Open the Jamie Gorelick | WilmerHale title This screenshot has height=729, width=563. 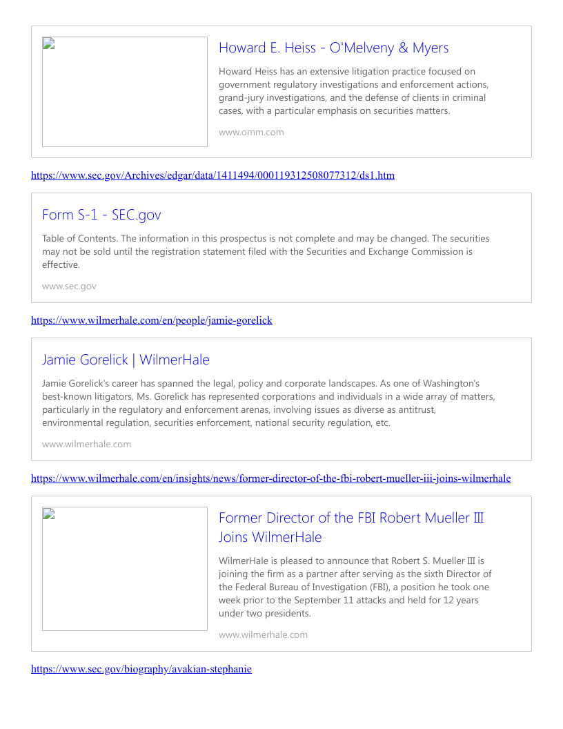click(126, 360)
